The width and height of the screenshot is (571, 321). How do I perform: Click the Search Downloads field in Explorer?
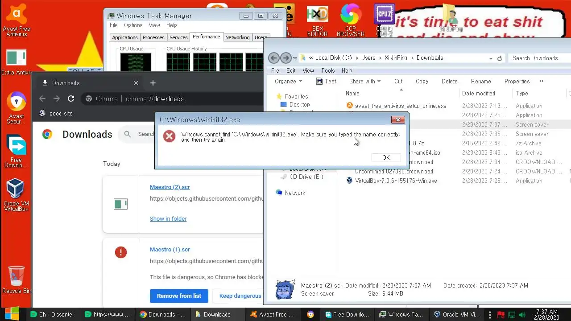pos(540,58)
